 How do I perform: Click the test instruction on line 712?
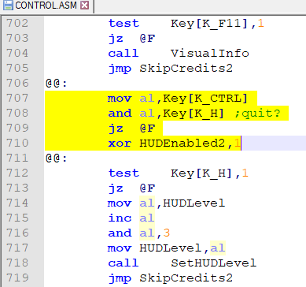124,173
